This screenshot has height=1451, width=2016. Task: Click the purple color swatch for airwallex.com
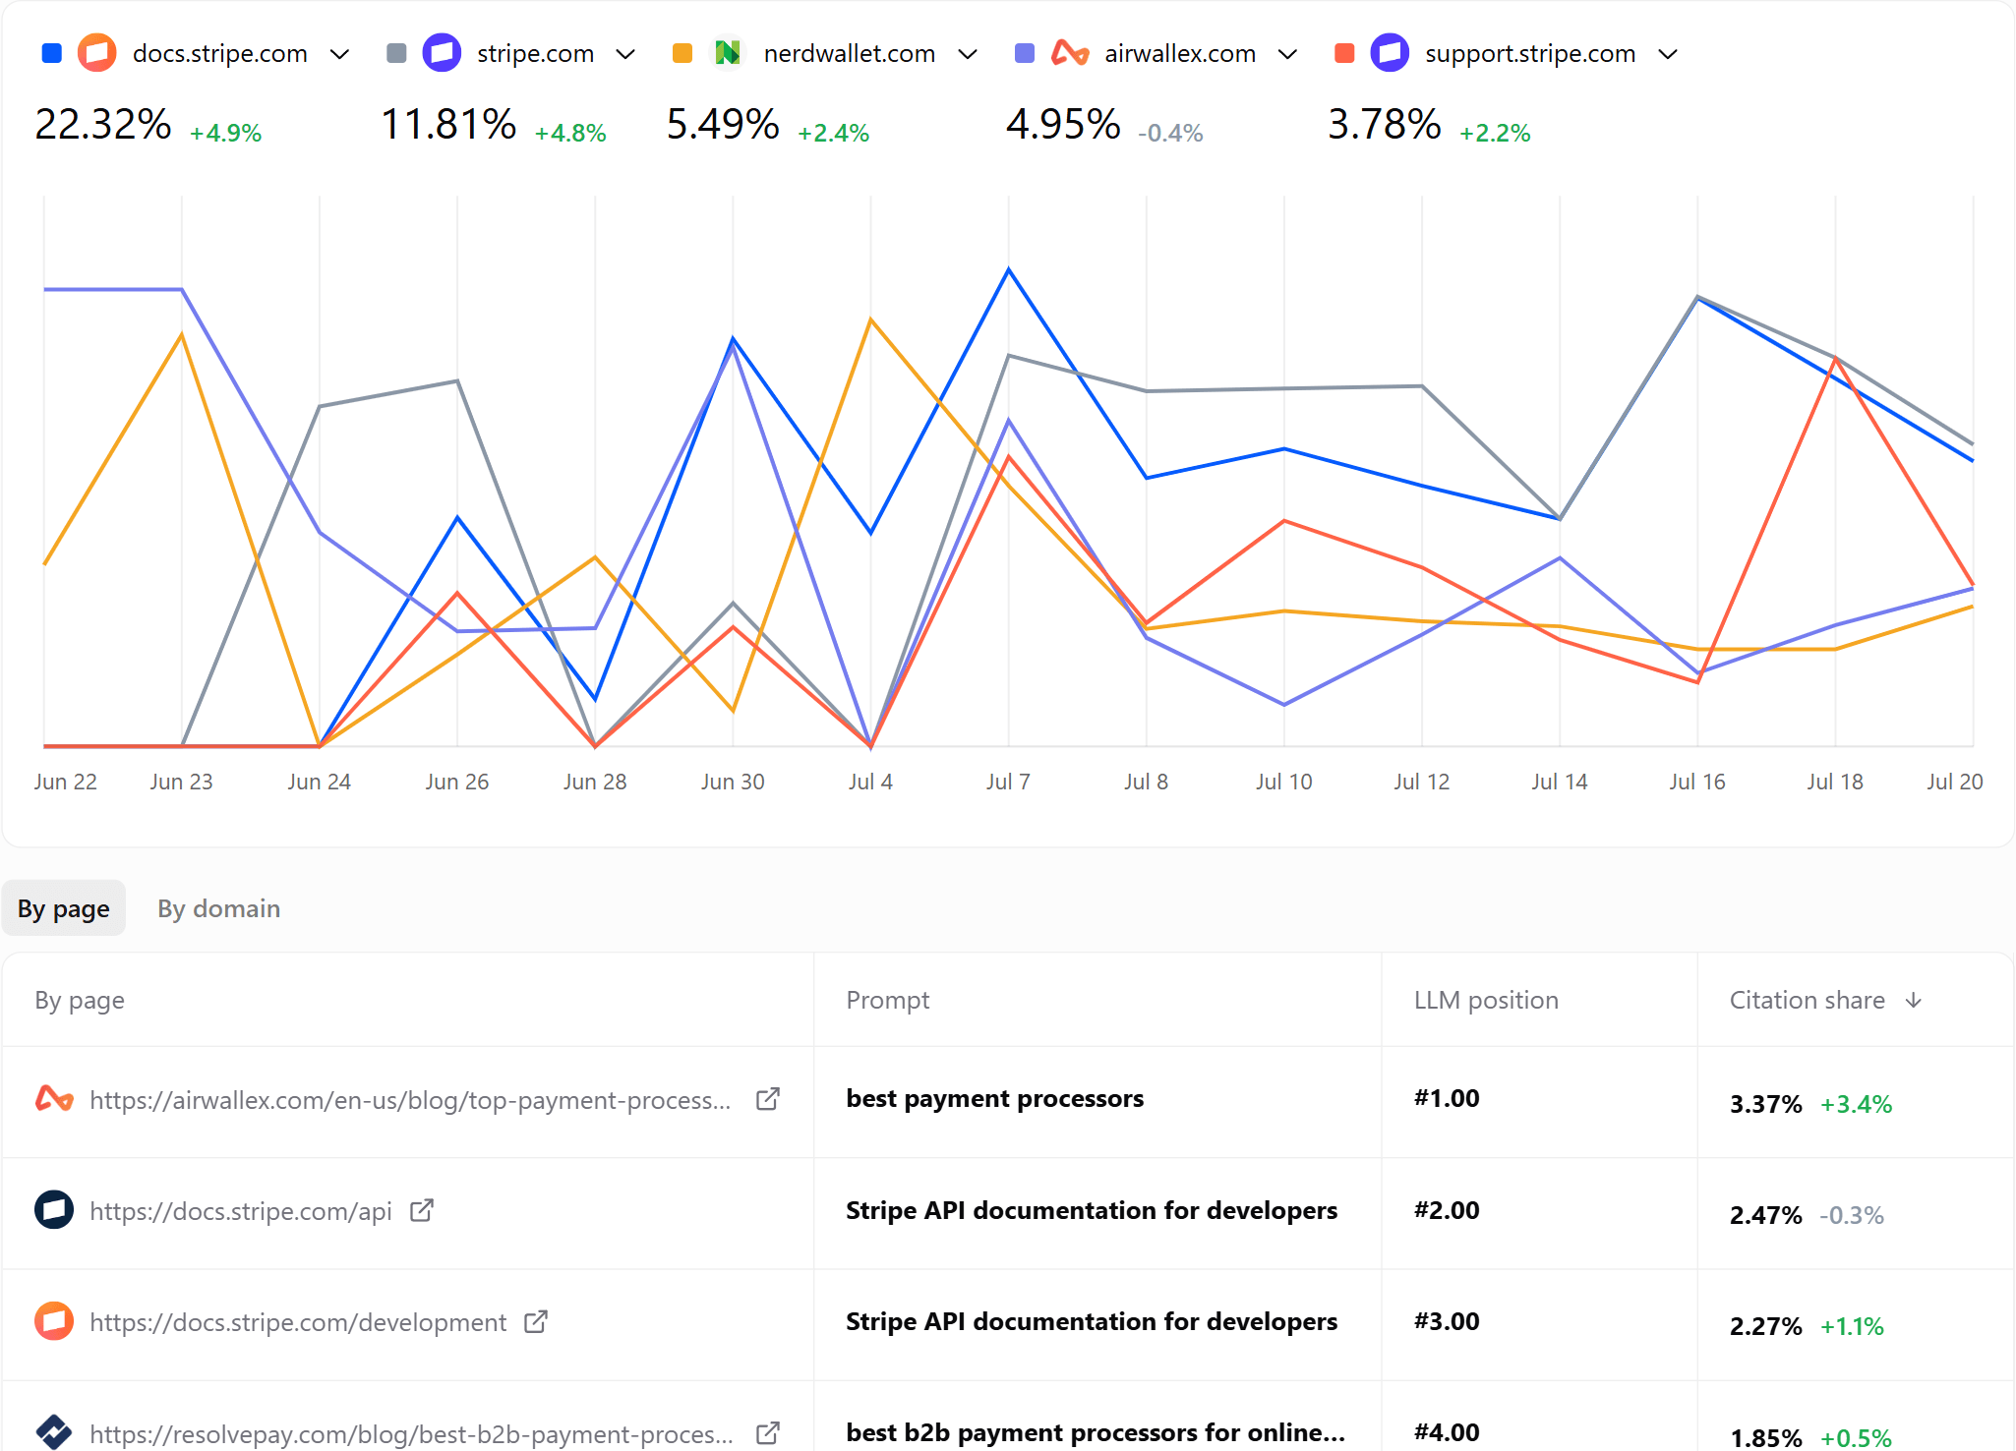pyautogui.click(x=1024, y=53)
